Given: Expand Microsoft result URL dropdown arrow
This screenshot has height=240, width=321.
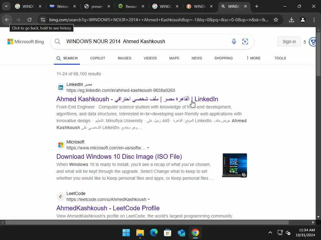Looking at the screenshot, I should coord(148,148).
